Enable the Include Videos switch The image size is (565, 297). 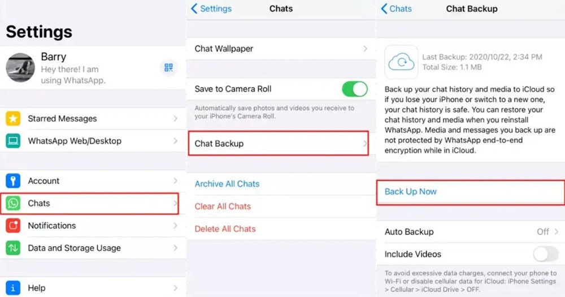[546, 254]
